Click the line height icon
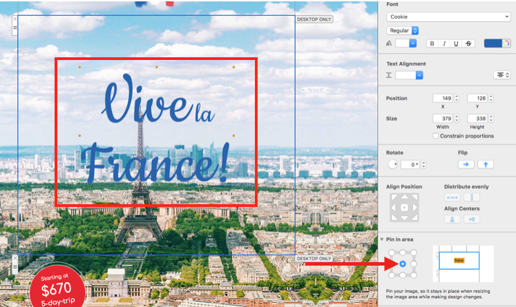Image resolution: width=516 pixels, height=307 pixels. (389, 75)
